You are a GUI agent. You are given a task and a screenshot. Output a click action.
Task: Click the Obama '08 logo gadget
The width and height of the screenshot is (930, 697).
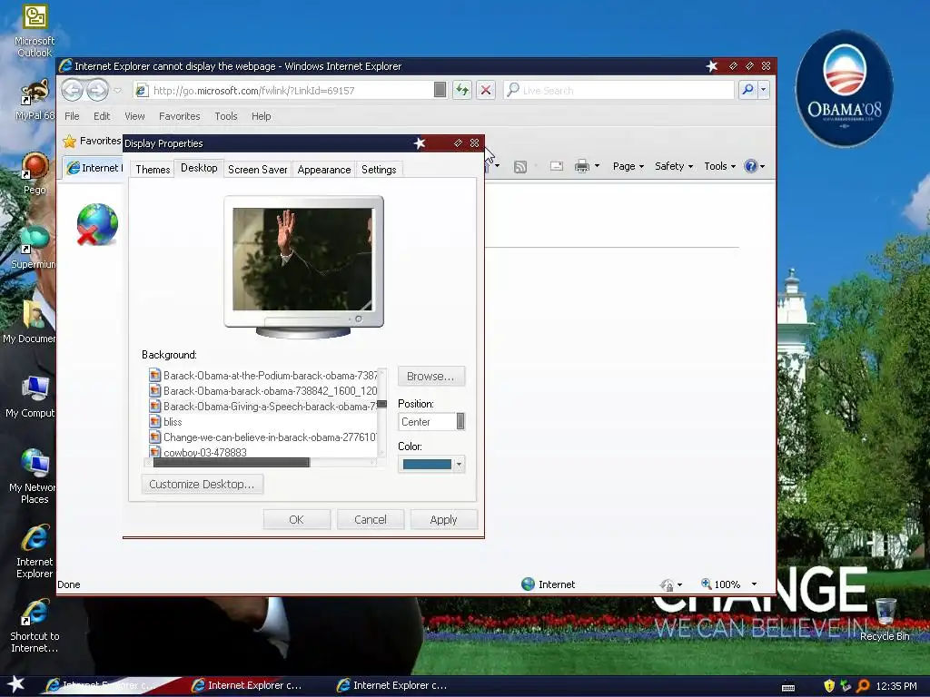coord(844,89)
